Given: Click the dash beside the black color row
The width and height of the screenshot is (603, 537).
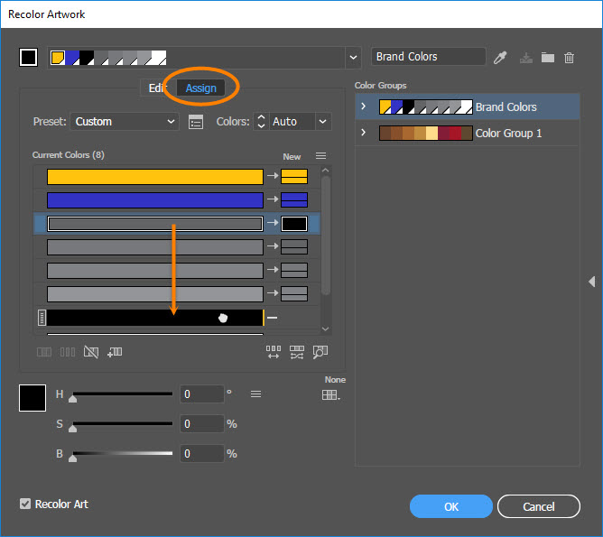Looking at the screenshot, I should 272,318.
